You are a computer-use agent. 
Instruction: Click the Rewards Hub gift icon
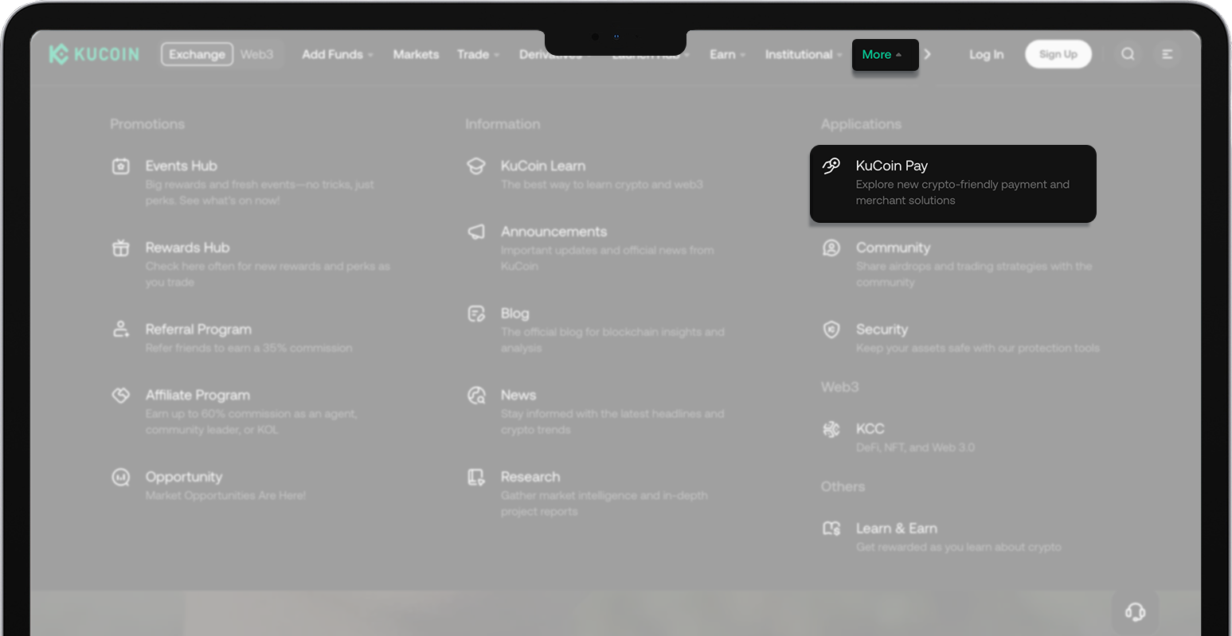point(121,248)
